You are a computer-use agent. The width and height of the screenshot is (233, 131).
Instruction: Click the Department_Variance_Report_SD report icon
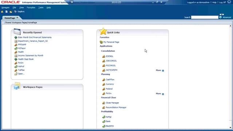coord(16,41)
